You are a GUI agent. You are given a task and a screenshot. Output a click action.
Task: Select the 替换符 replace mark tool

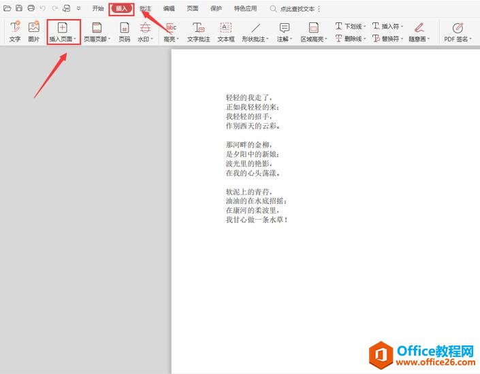tap(387, 39)
